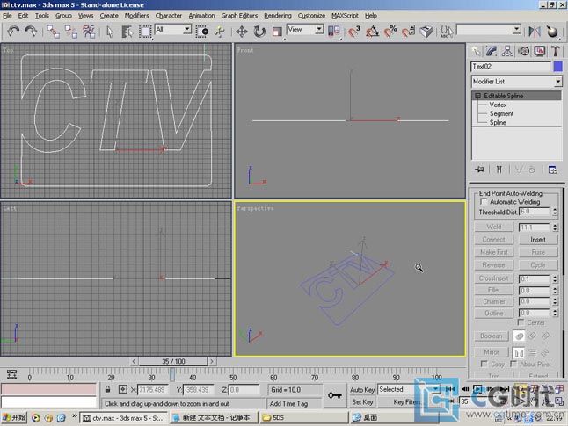Toggle Window/Crossing selection icon

tap(202, 32)
